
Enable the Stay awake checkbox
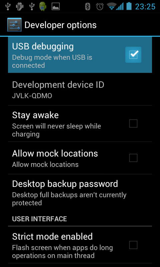[x=133, y=123]
